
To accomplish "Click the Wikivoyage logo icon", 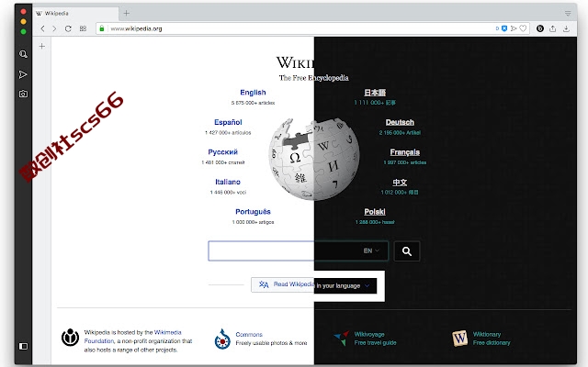I will tap(342, 339).
